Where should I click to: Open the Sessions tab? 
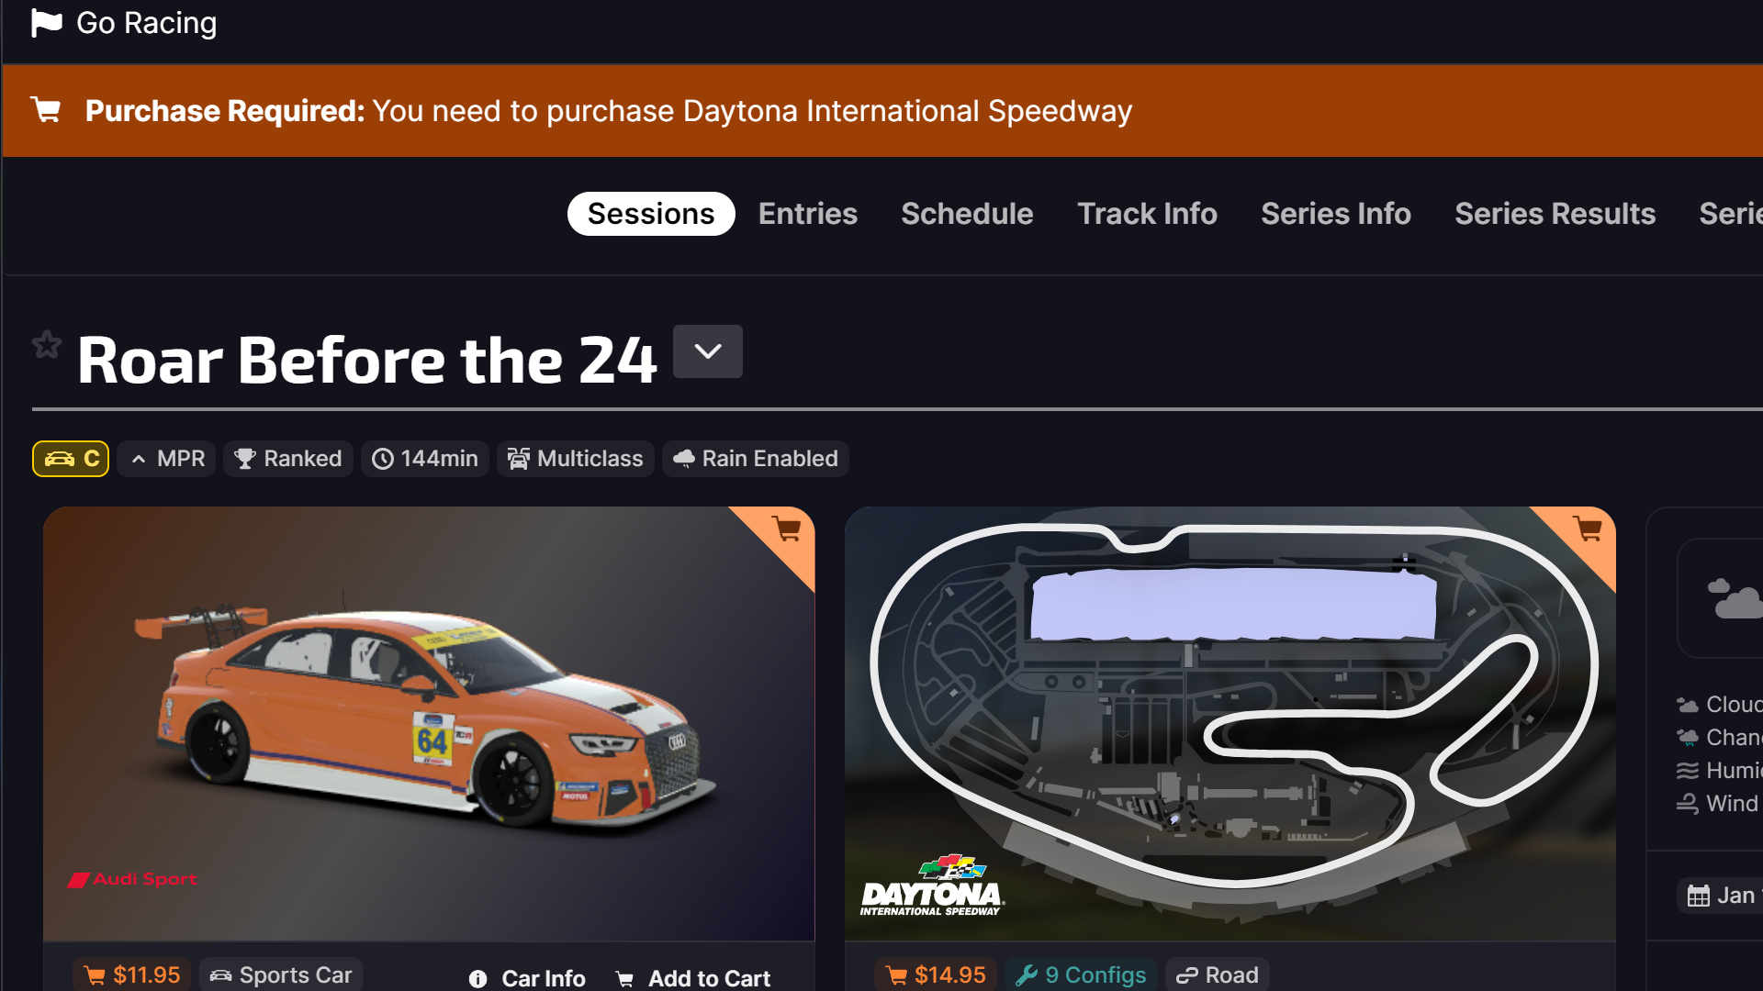click(651, 214)
